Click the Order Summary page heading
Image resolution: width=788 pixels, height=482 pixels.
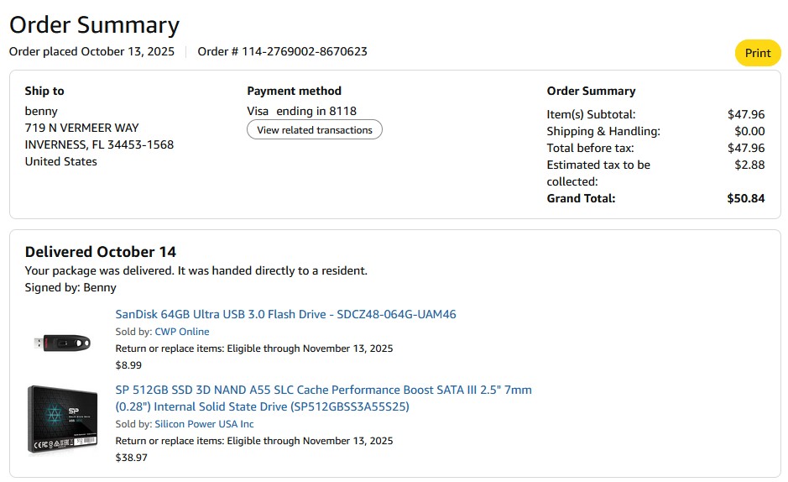[94, 25]
